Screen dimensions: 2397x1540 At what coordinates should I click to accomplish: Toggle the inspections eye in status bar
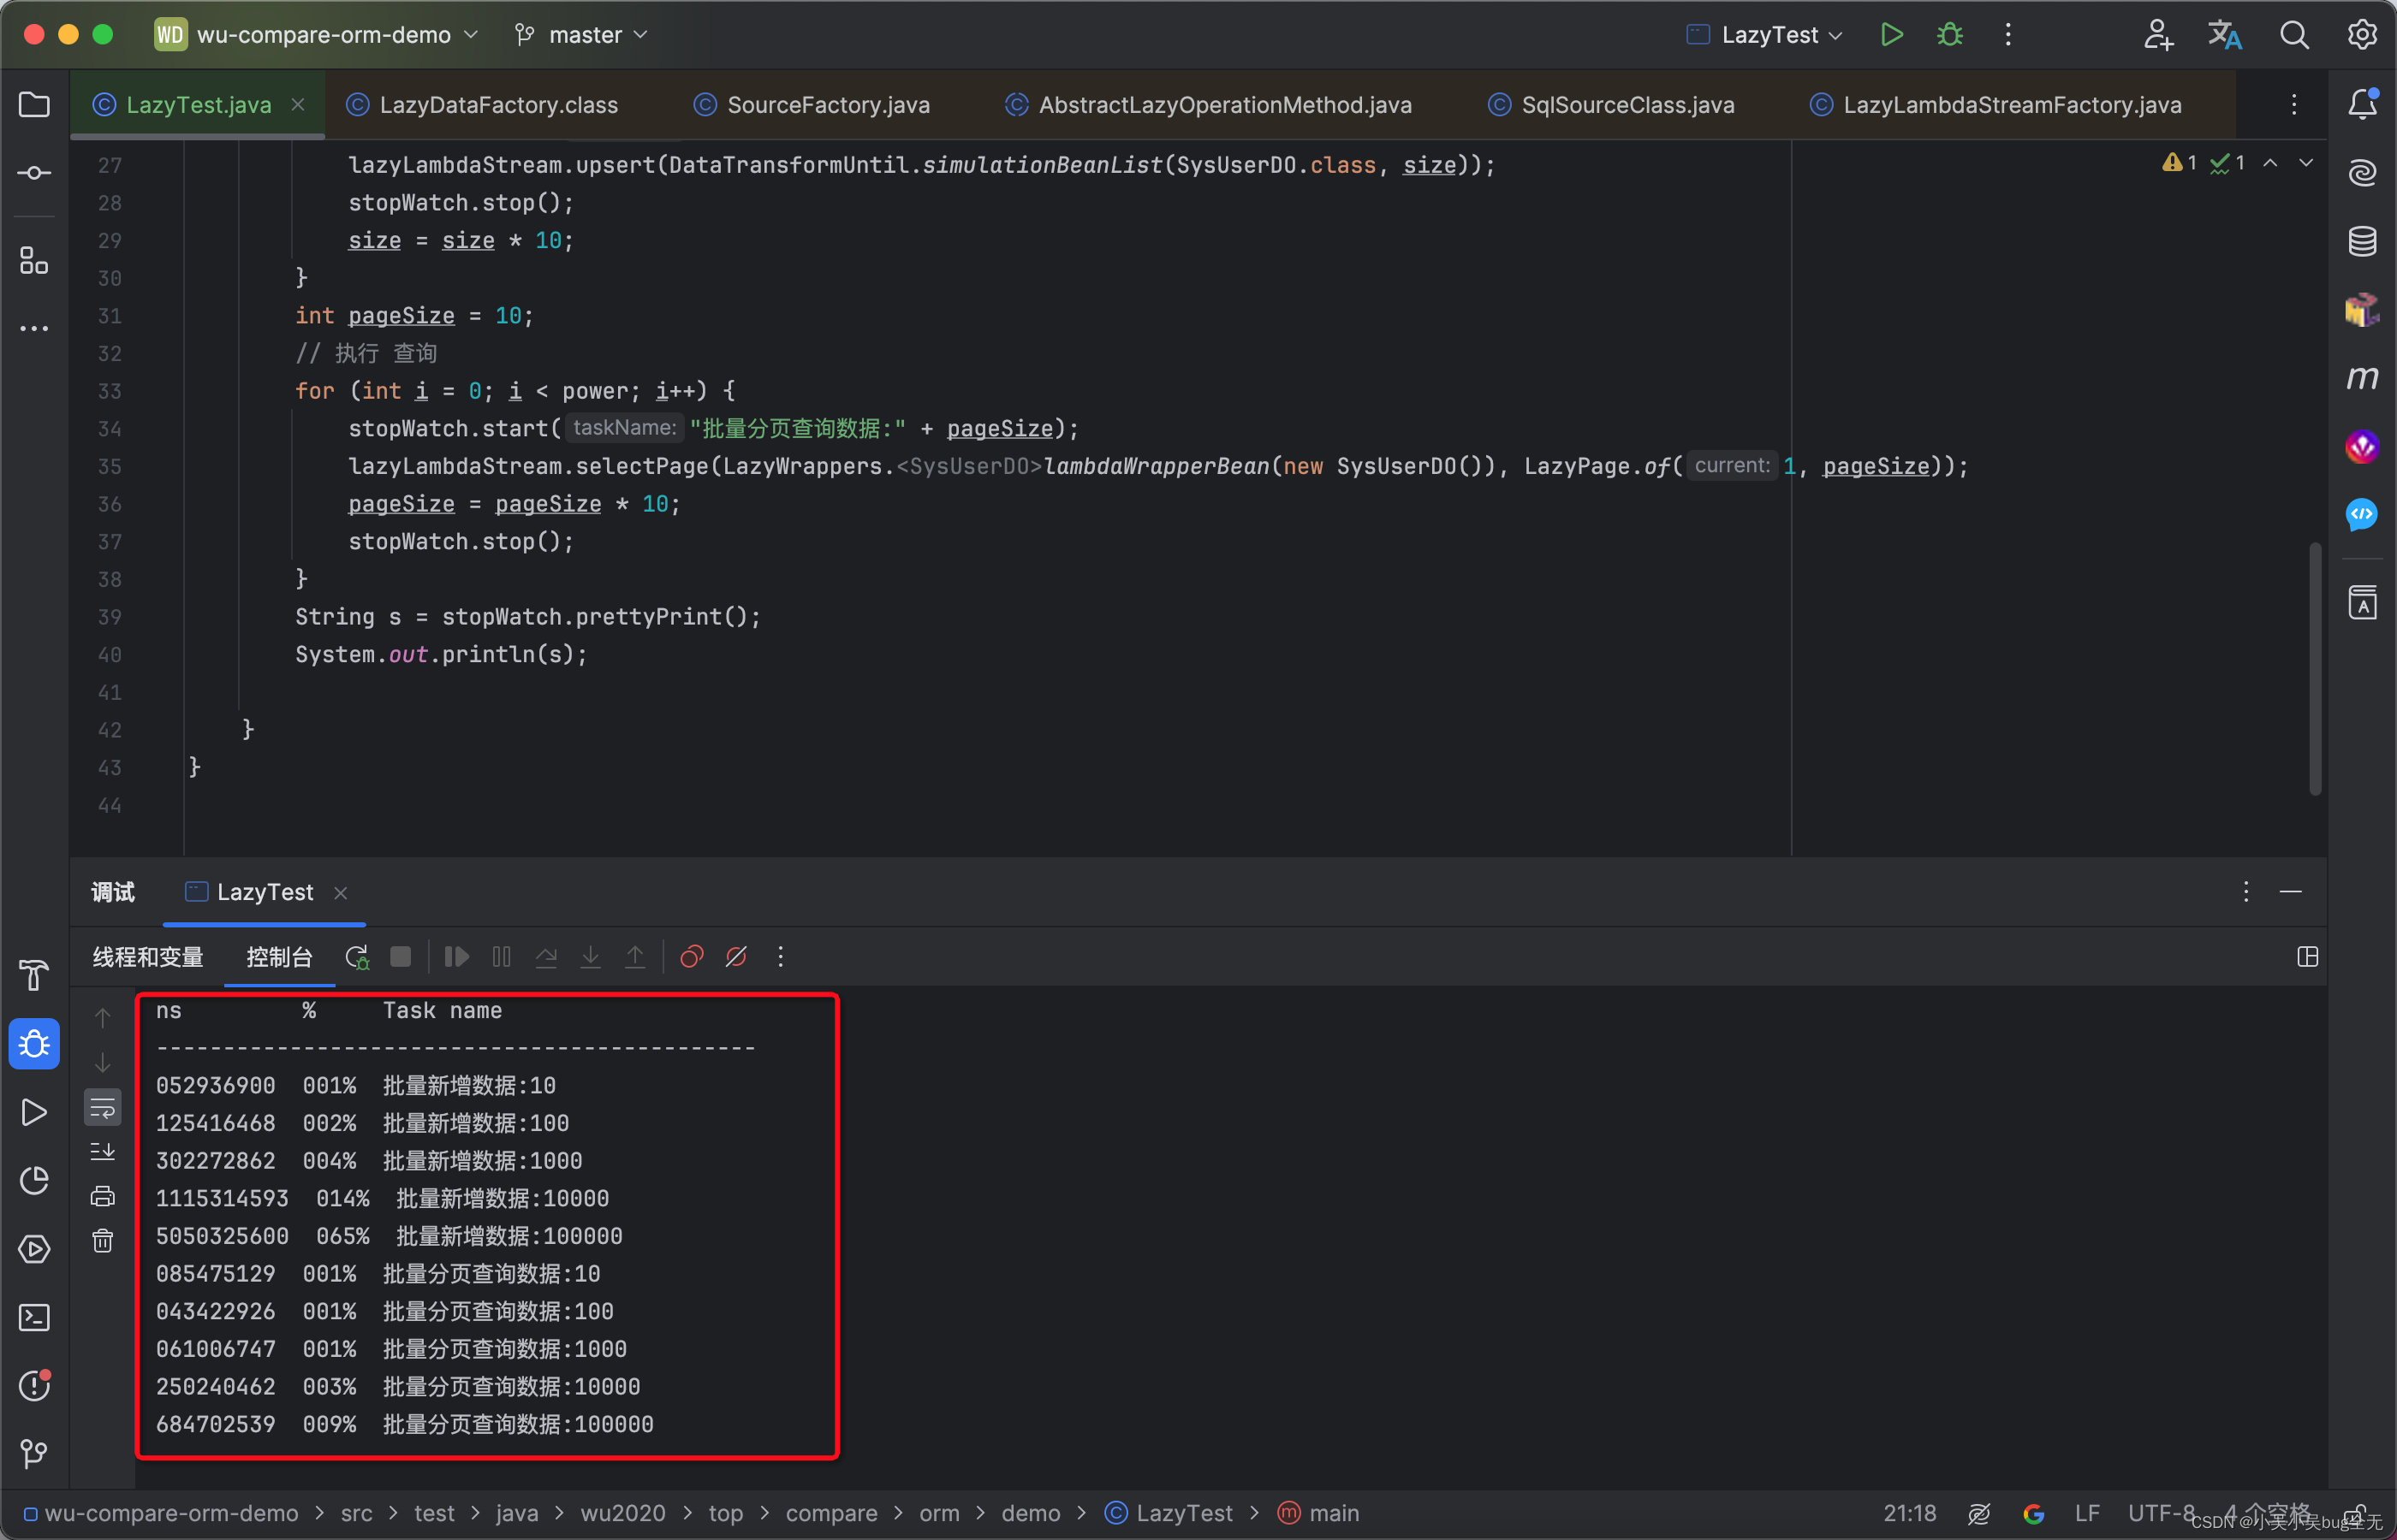point(1978,1513)
